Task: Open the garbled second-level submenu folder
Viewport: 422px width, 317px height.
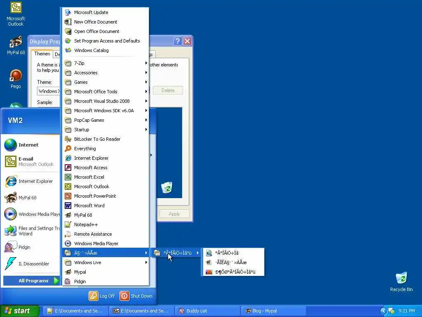Action: (176, 253)
